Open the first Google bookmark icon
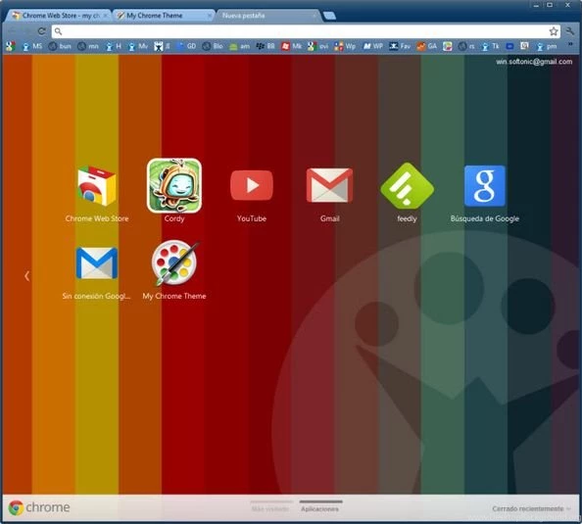 (x=11, y=46)
